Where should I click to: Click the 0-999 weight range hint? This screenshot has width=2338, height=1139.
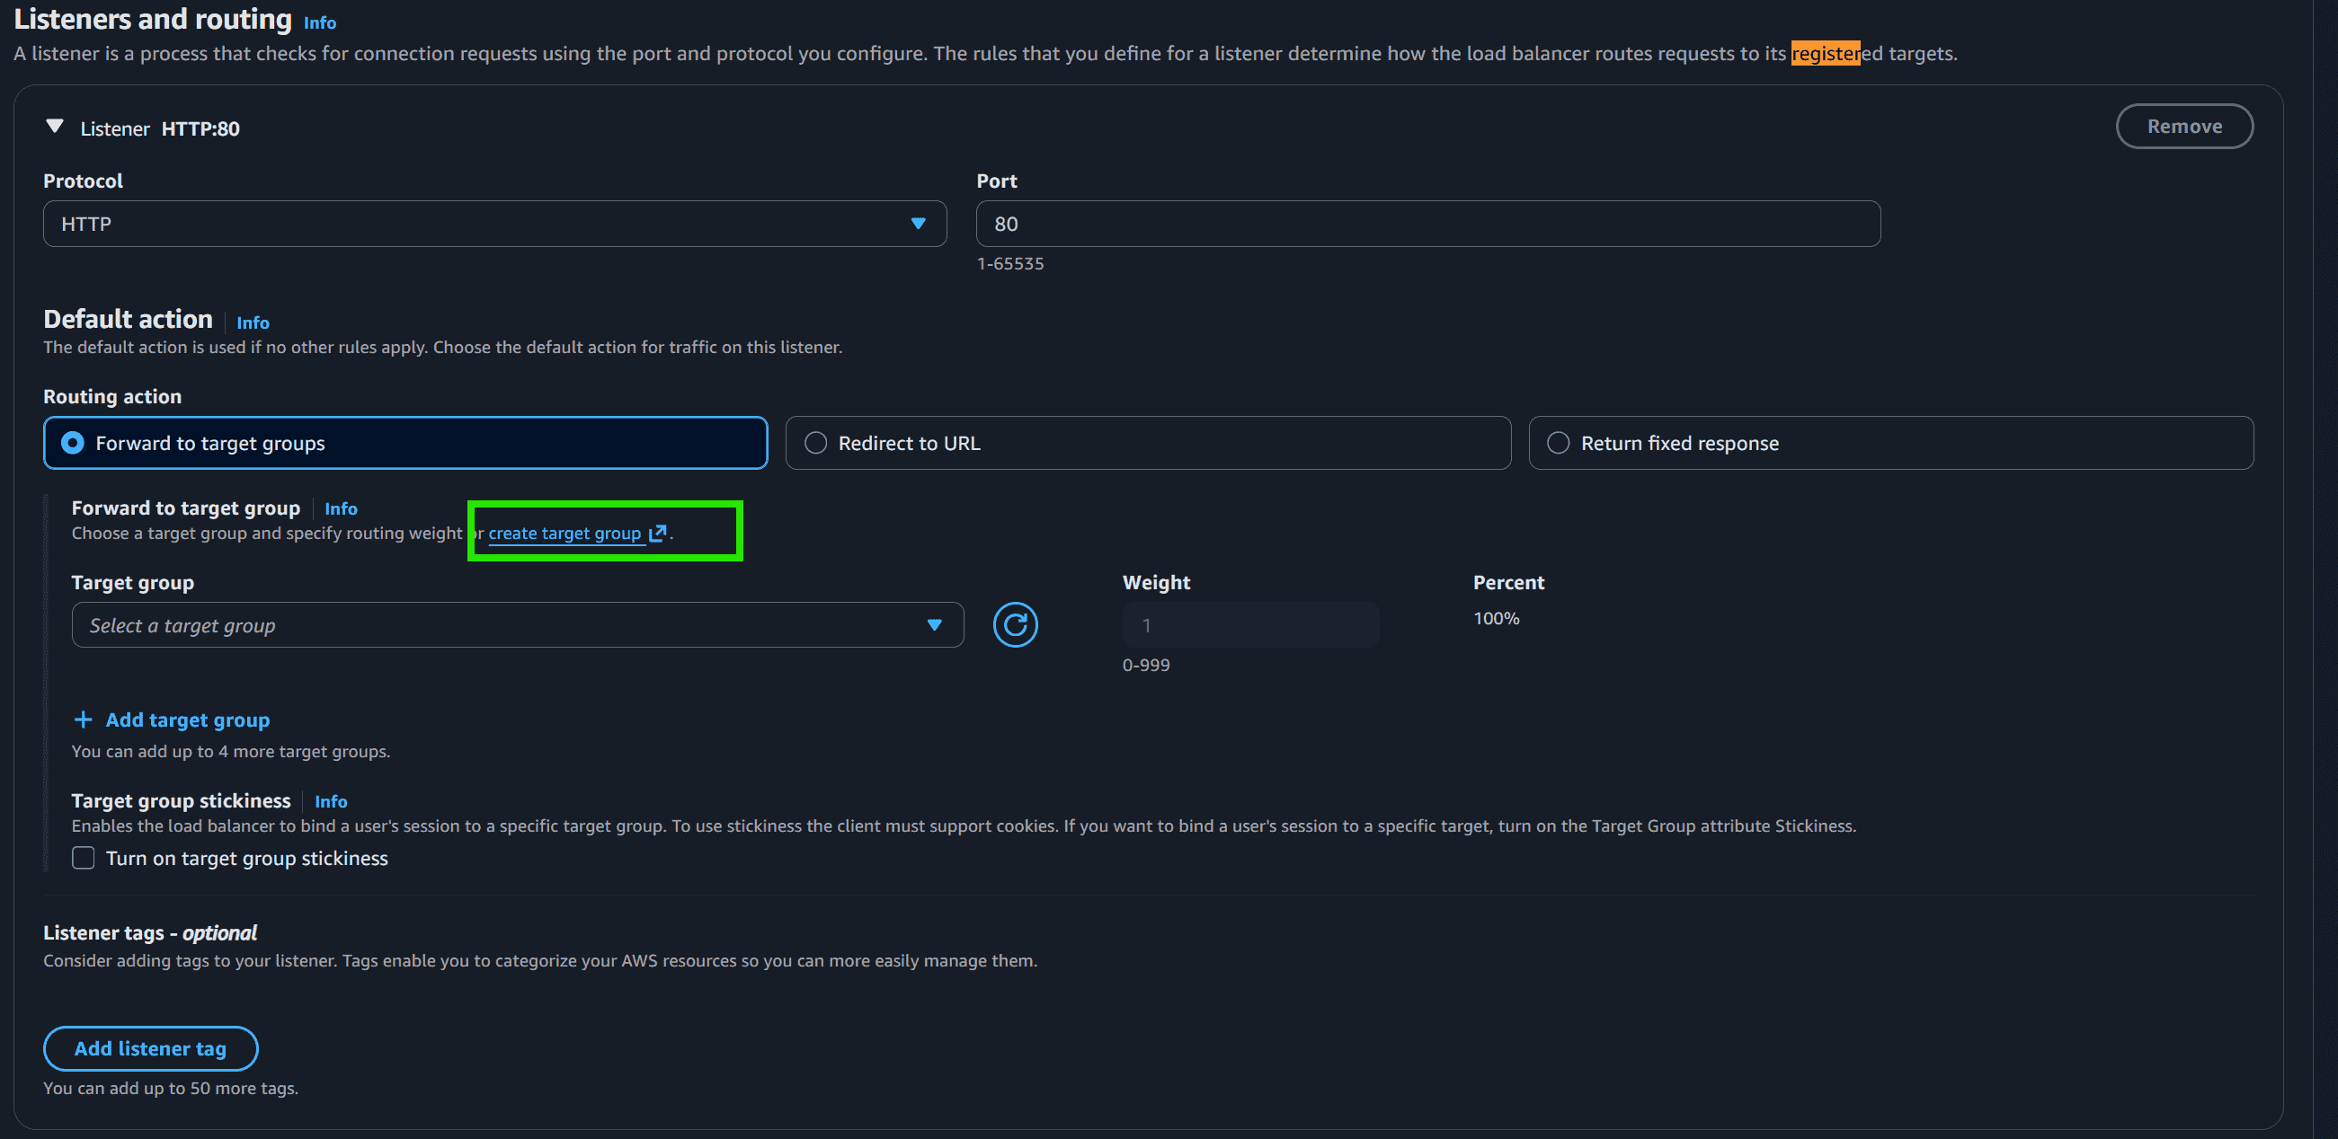click(x=1145, y=665)
